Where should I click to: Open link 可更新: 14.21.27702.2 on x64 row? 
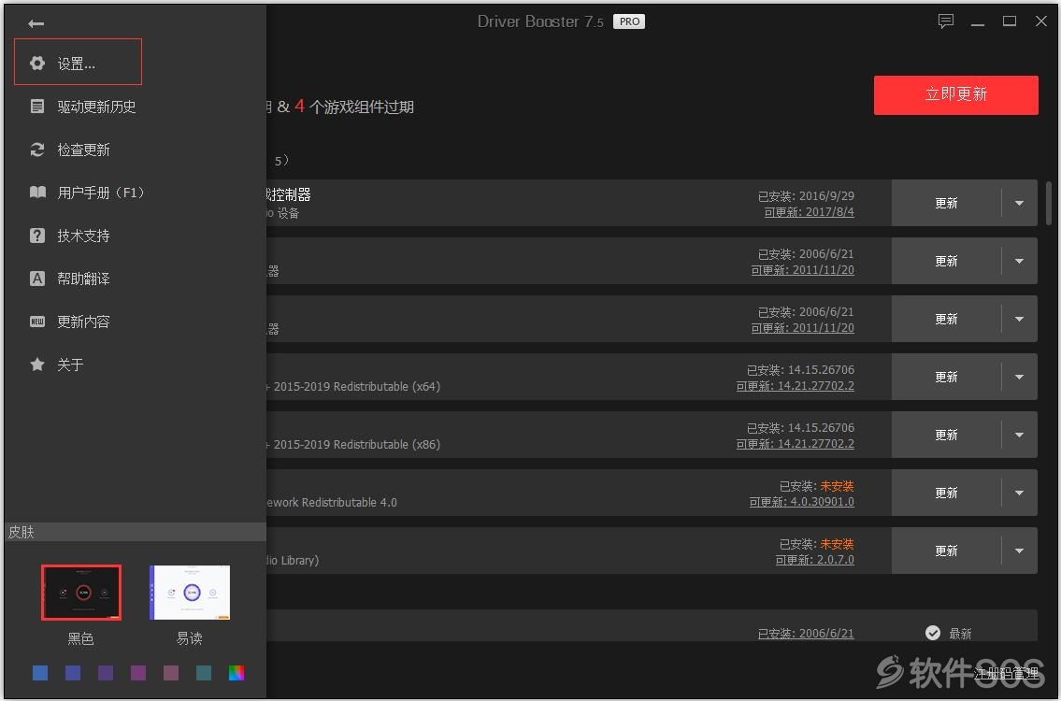pos(796,386)
